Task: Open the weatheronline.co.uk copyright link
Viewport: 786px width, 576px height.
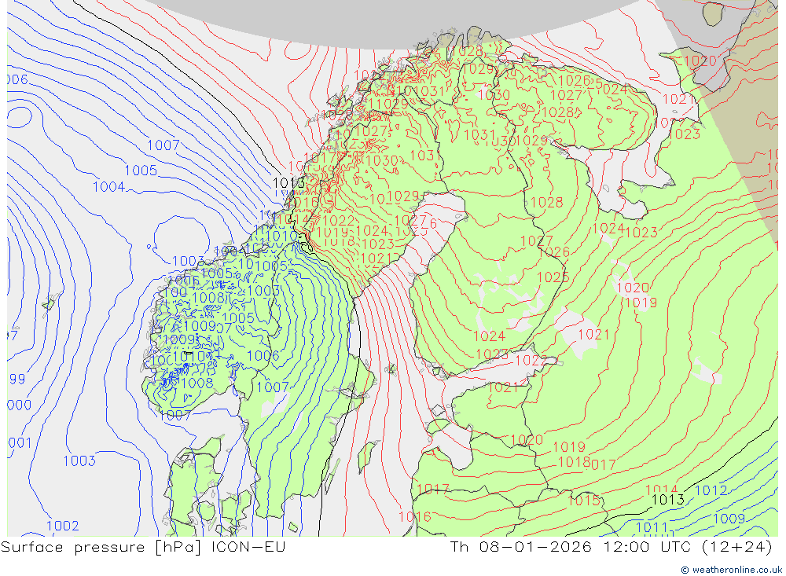Action: tap(731, 570)
